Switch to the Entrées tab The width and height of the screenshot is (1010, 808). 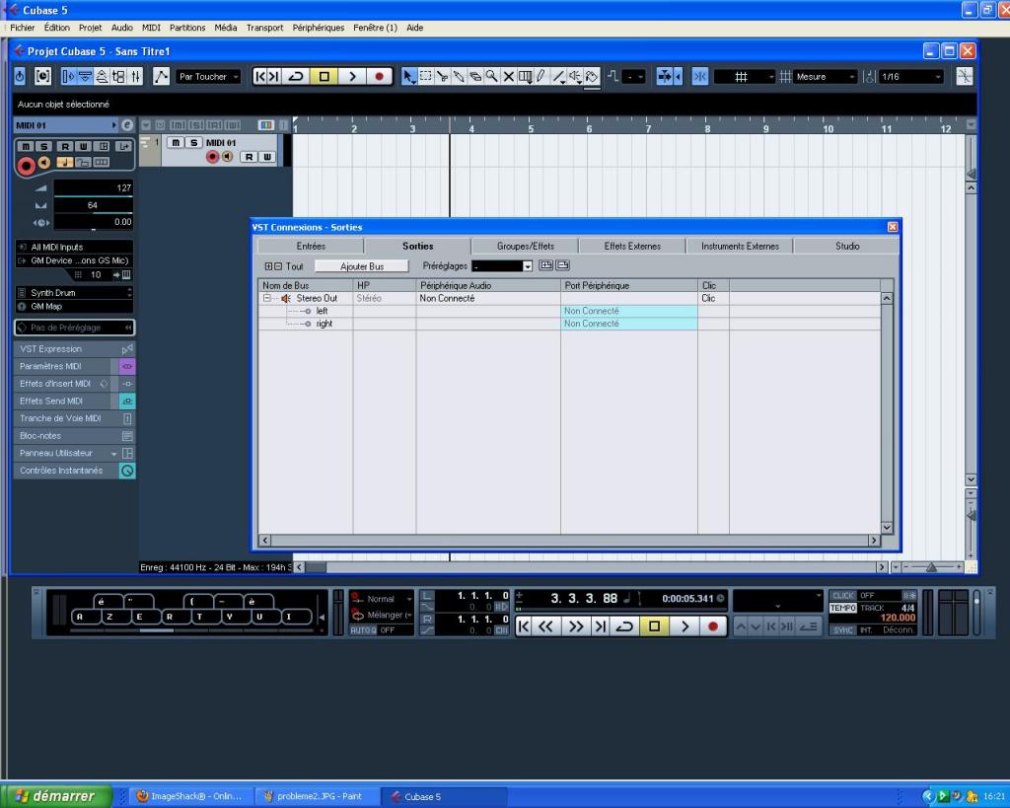[x=311, y=246]
